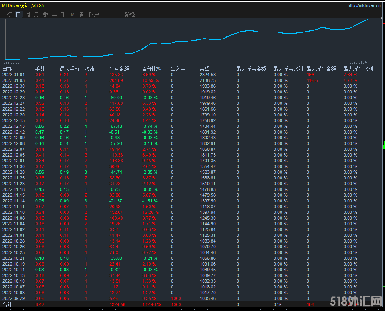This screenshot has width=385, height=311.
Task: Click the 0.86 lots value
Action: click(39, 126)
